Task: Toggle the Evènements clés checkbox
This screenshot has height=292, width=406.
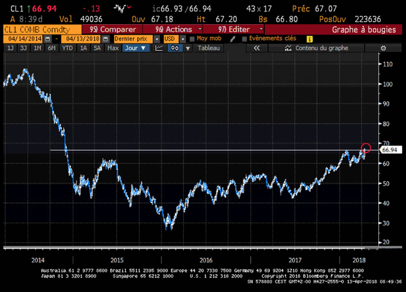Action: (244, 39)
